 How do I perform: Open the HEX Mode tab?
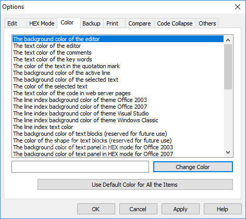[42, 23]
